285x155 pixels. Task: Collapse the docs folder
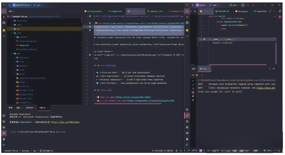(12, 54)
